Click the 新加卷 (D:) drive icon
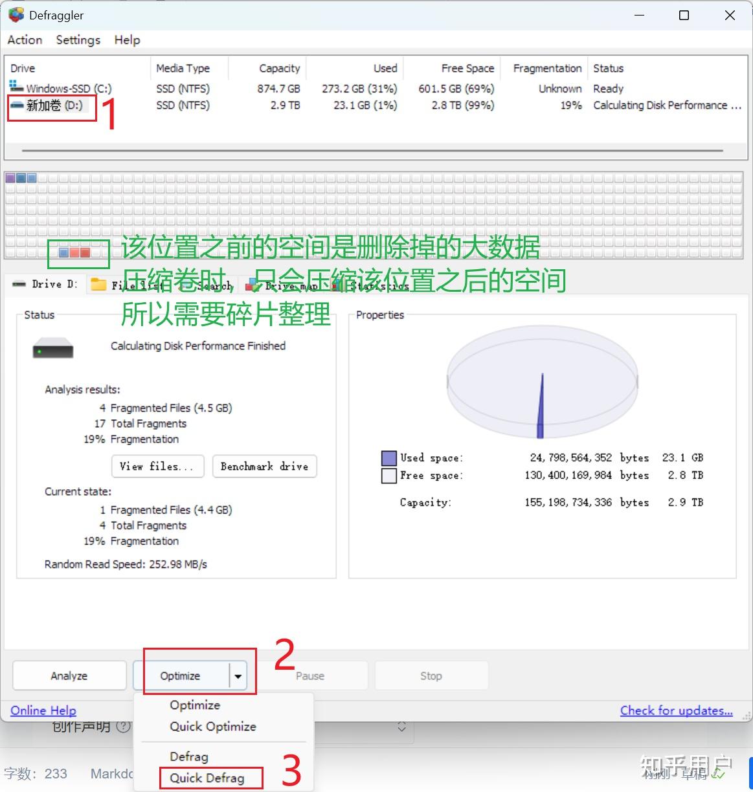The width and height of the screenshot is (753, 792). pos(16,105)
